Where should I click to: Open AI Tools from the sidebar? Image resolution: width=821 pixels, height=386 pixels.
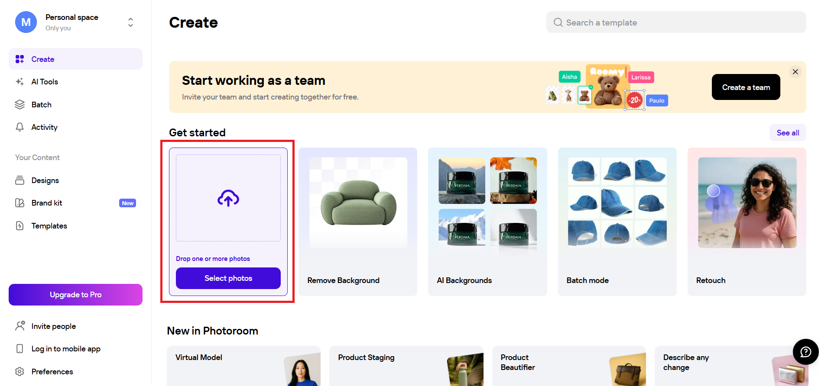[75, 82]
